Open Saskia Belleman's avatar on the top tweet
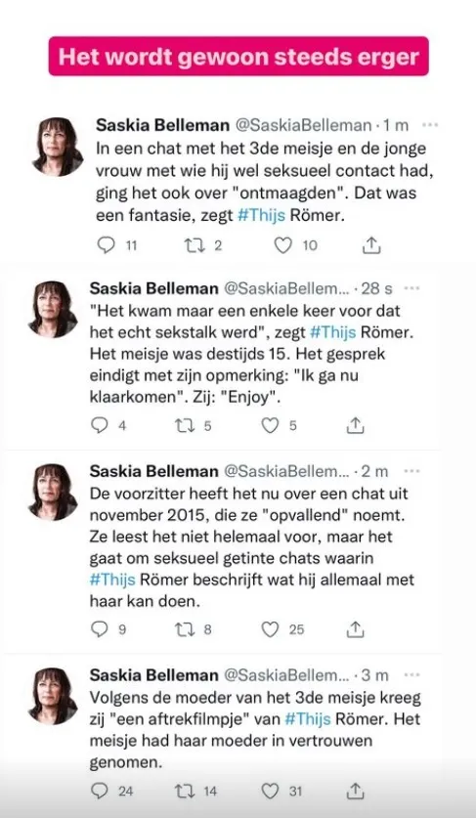Viewport: 476px width, 818px height. (x=58, y=146)
